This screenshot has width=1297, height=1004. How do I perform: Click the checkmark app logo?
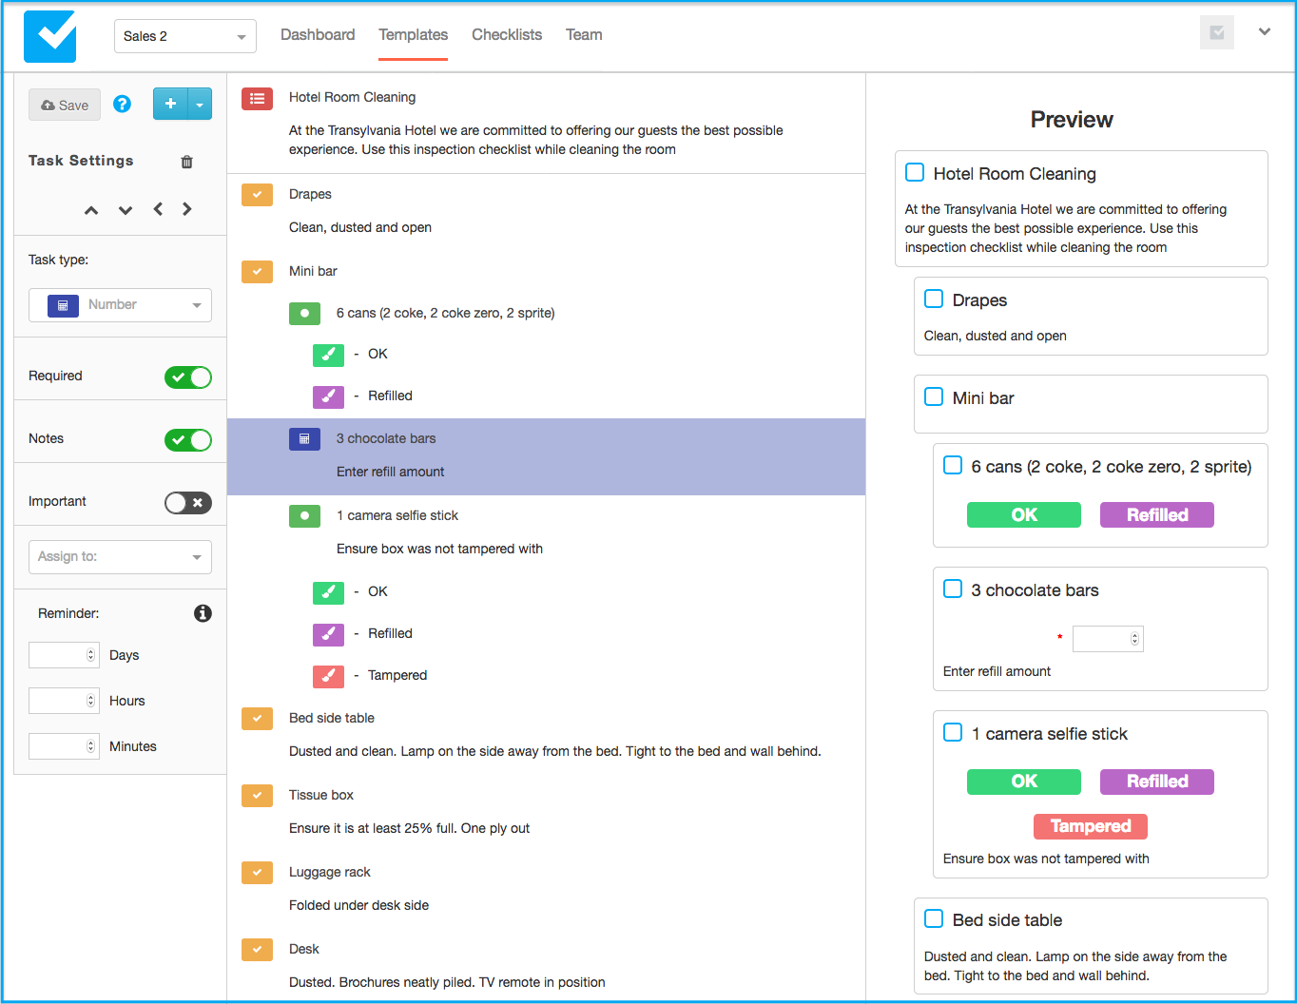click(x=49, y=36)
